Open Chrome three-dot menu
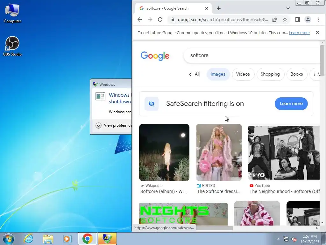 coord(318,19)
